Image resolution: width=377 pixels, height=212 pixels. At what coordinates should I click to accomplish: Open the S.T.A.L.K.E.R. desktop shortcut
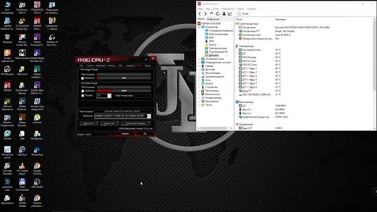point(22,24)
